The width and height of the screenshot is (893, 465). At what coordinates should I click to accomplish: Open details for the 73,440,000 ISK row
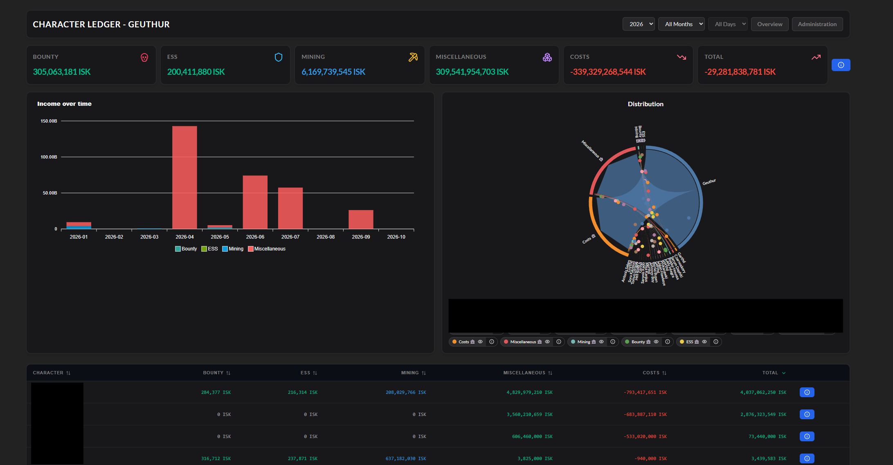tap(807, 436)
